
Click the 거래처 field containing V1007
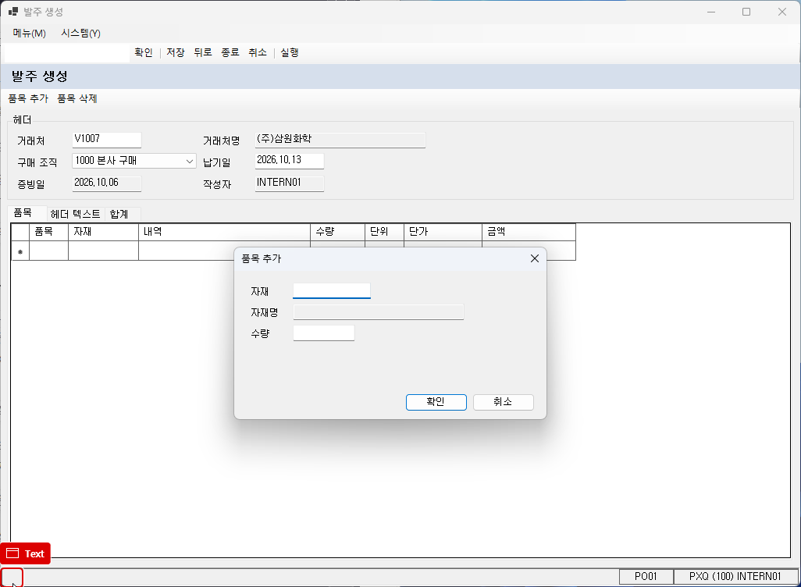click(x=106, y=140)
